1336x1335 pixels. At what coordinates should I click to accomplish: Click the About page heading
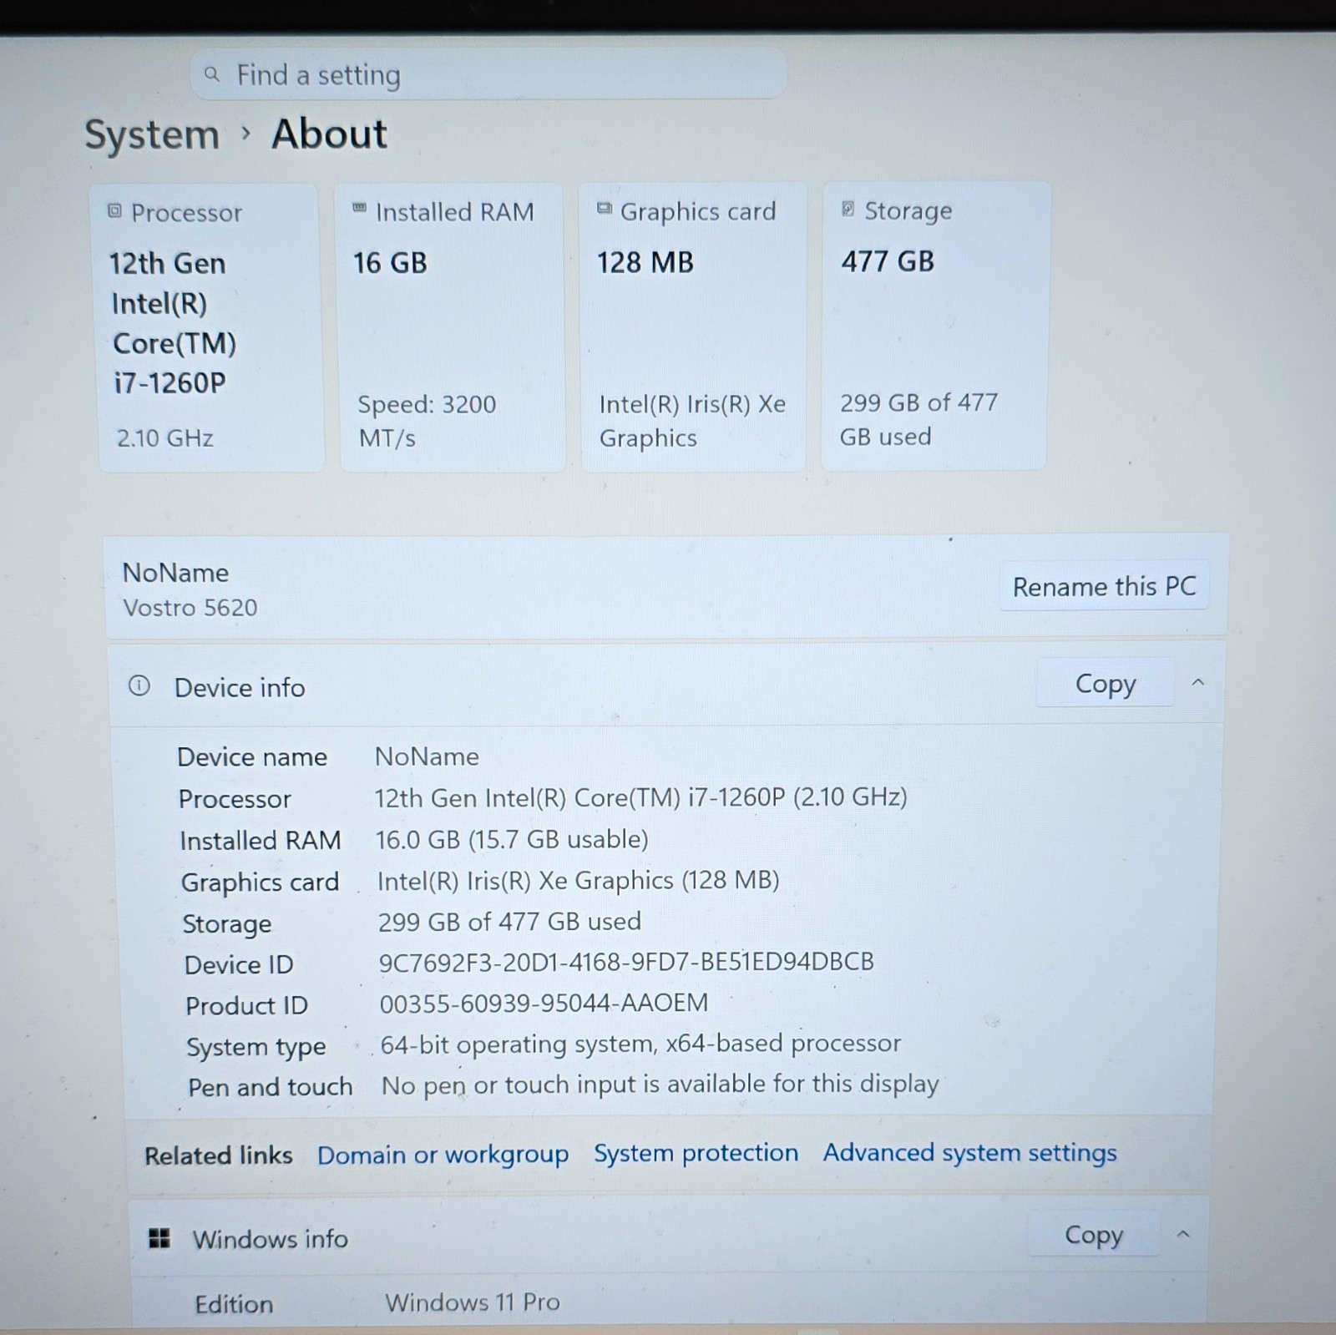(x=329, y=134)
